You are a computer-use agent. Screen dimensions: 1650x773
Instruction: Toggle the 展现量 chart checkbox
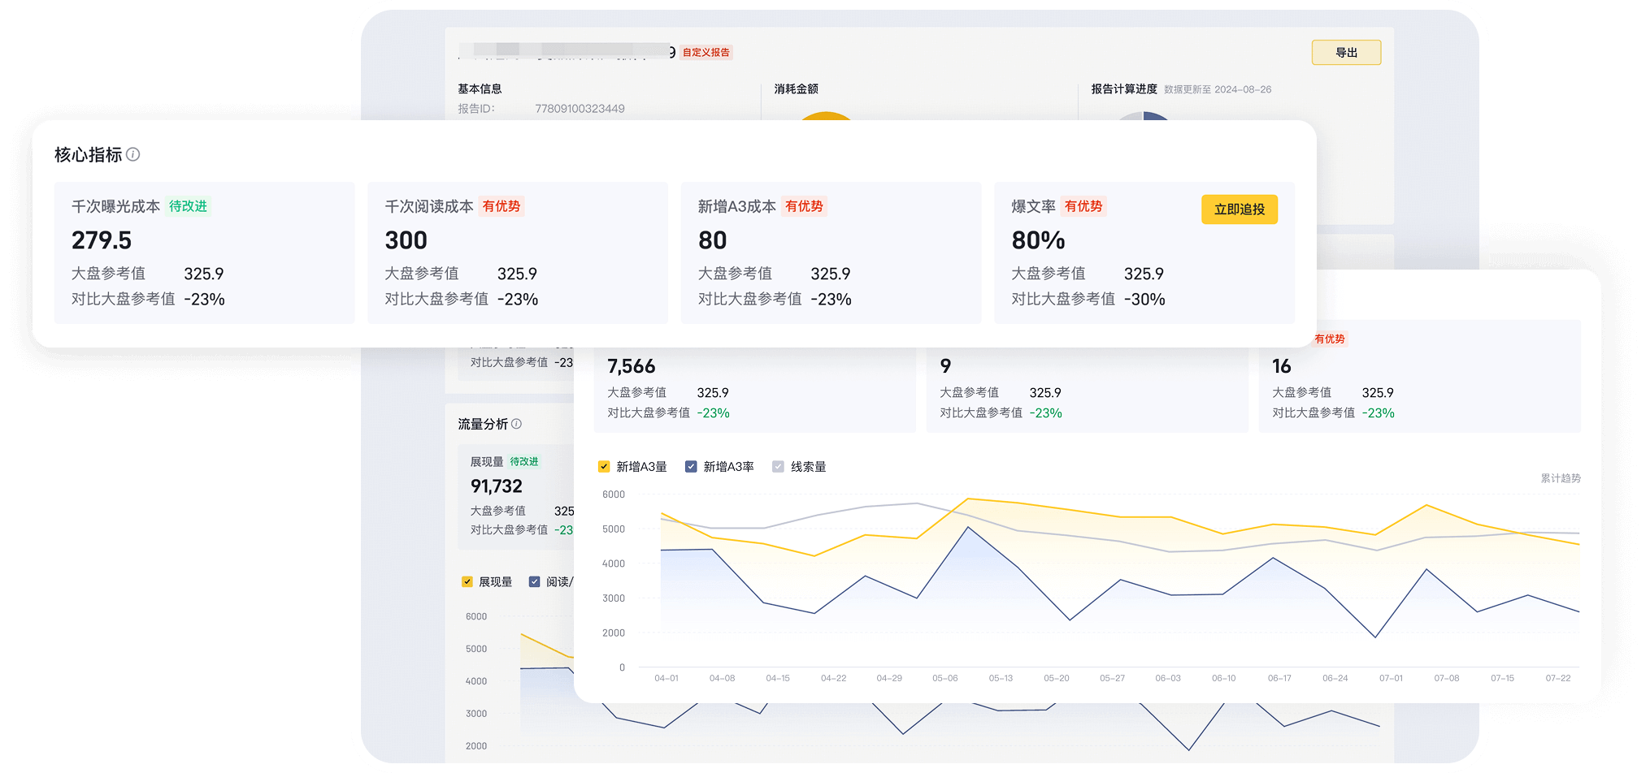[x=467, y=581]
